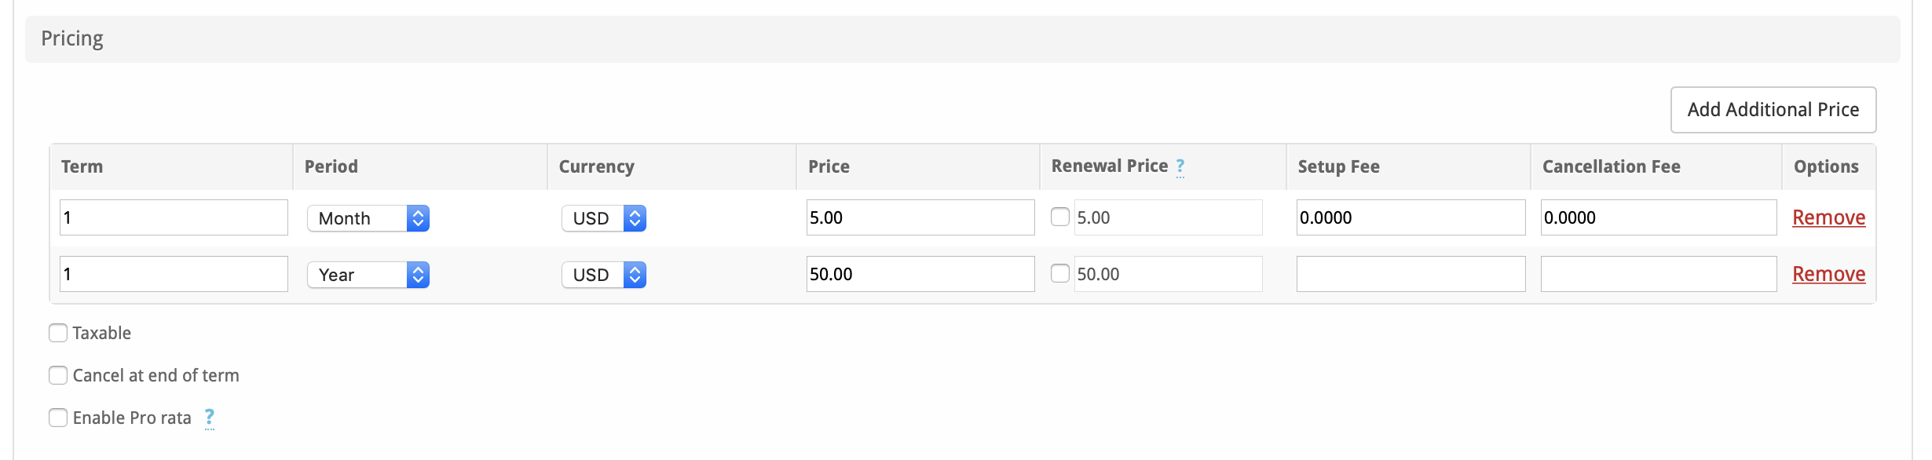1932x460 pixels.
Task: Click the Term field in the Month row
Action: tap(174, 217)
